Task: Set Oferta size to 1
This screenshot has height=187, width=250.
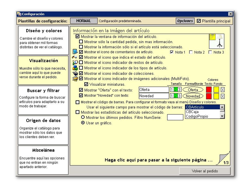Action: click(172, 90)
